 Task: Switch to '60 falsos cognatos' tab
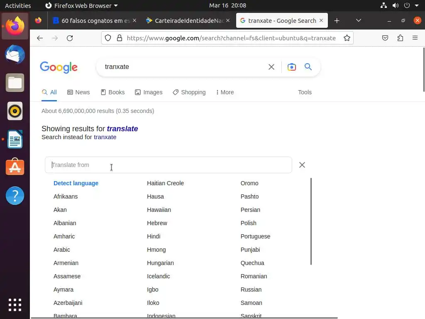[x=95, y=21]
